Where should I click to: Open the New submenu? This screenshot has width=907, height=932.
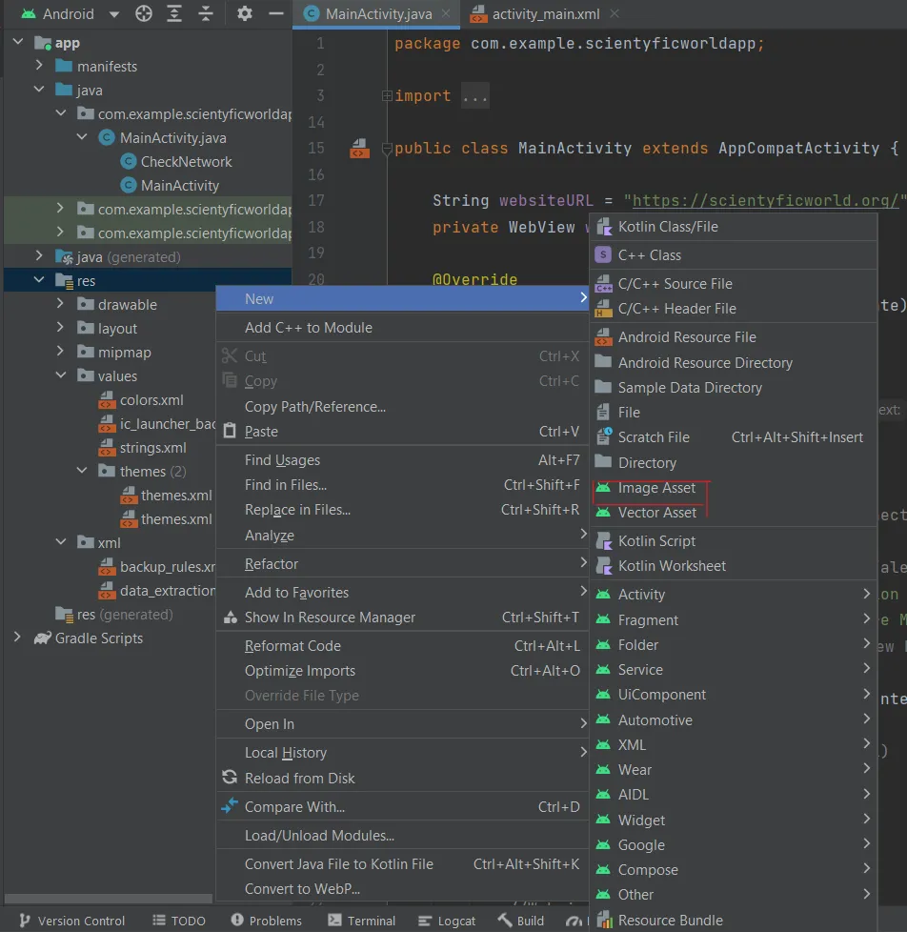(x=402, y=298)
